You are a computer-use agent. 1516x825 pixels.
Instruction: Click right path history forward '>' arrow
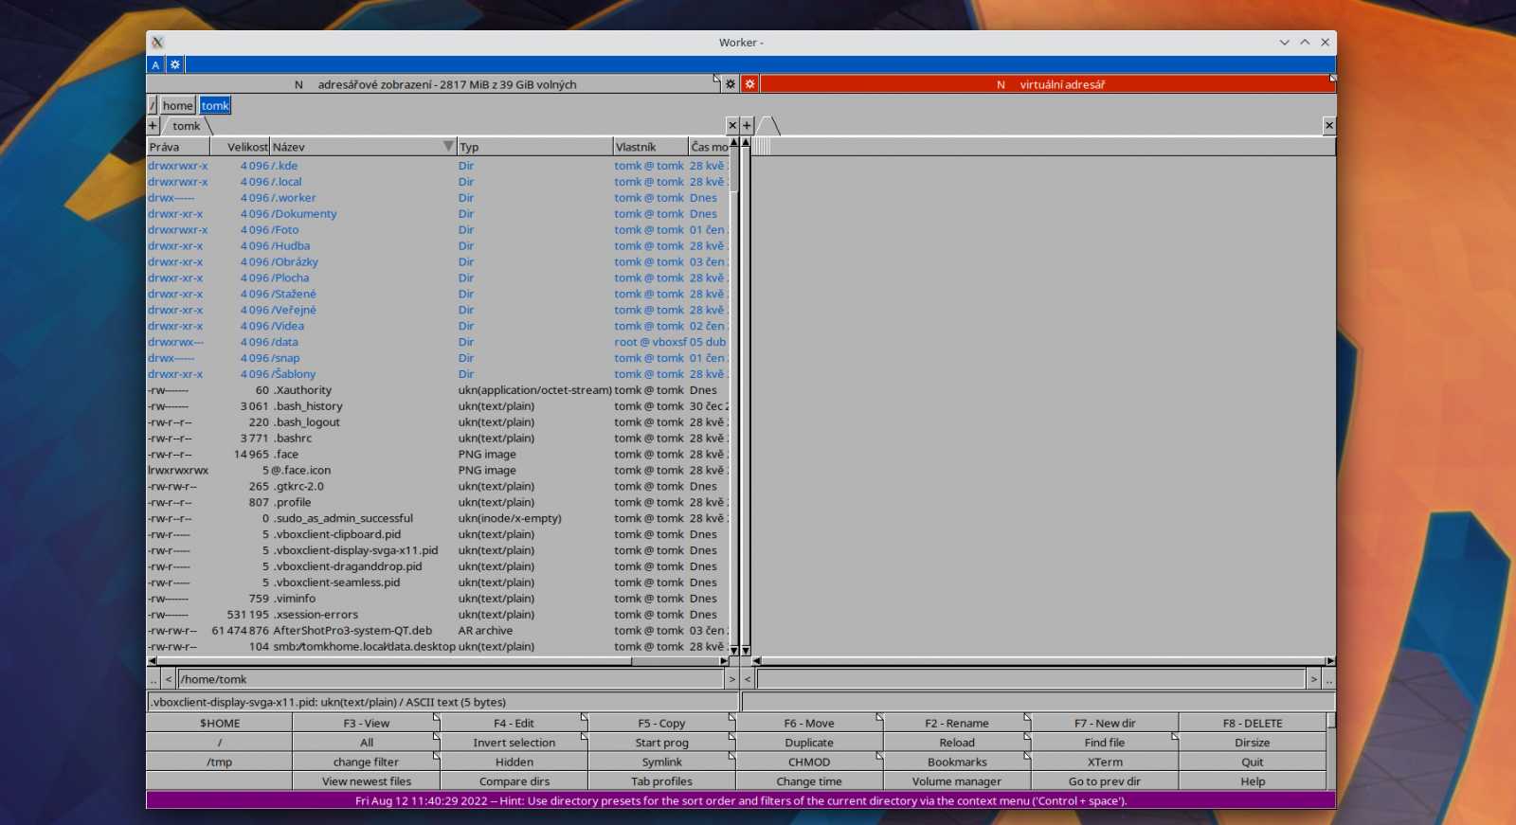click(x=1313, y=679)
